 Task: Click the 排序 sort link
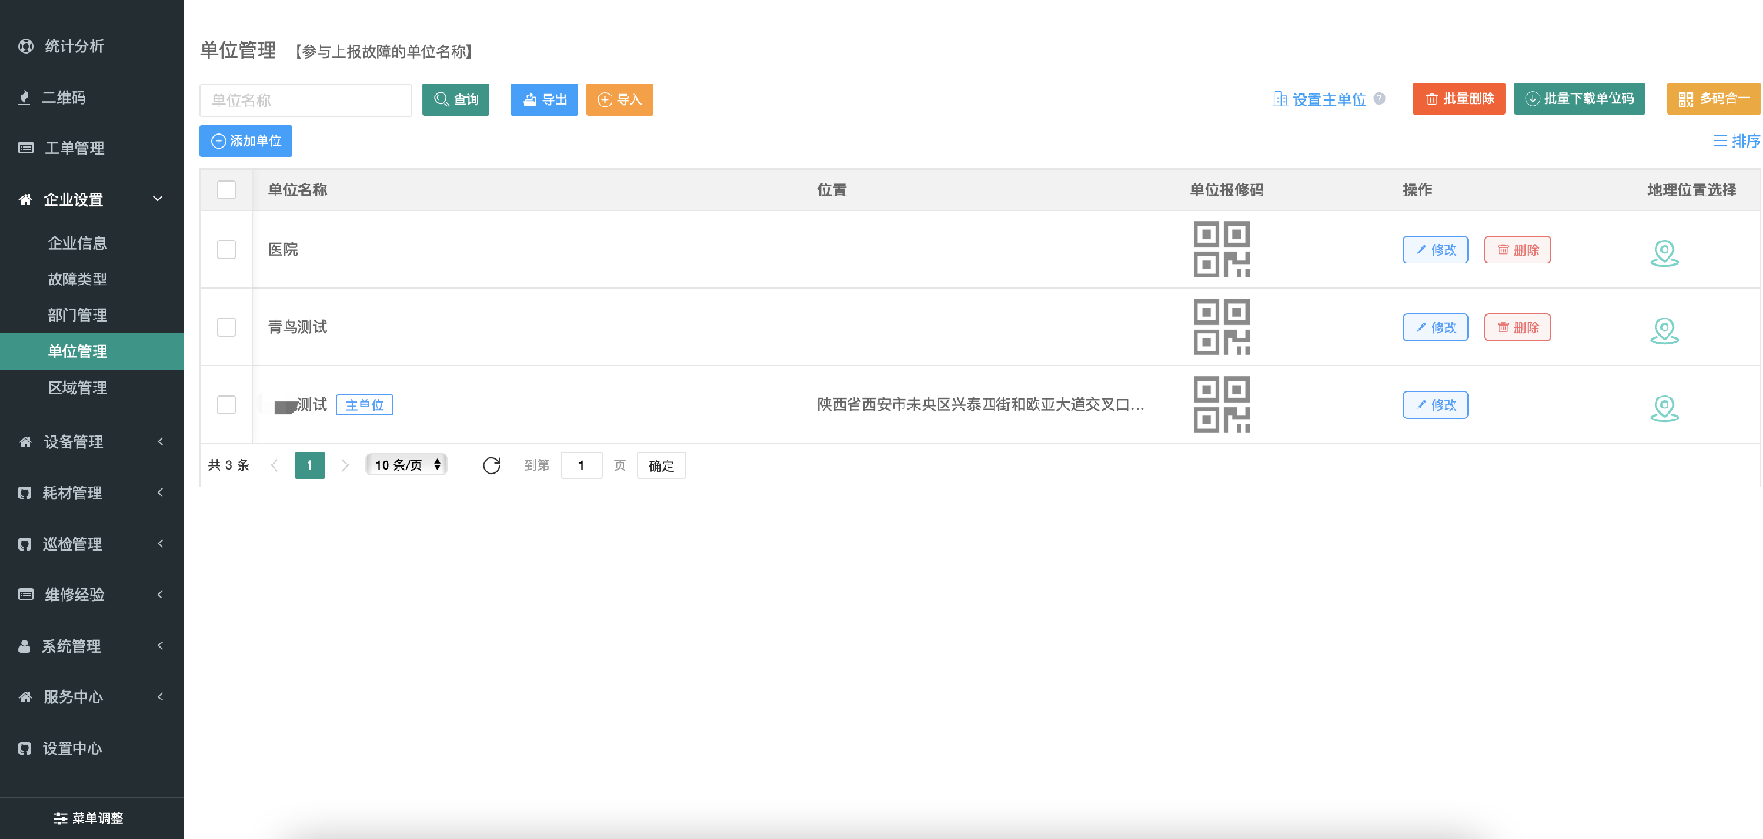point(1736,140)
